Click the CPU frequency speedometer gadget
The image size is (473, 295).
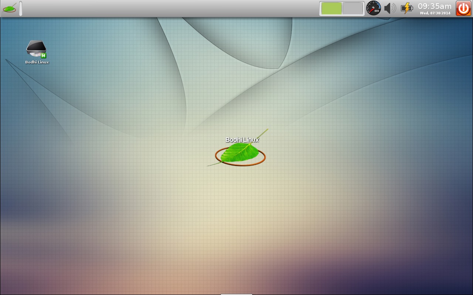373,8
